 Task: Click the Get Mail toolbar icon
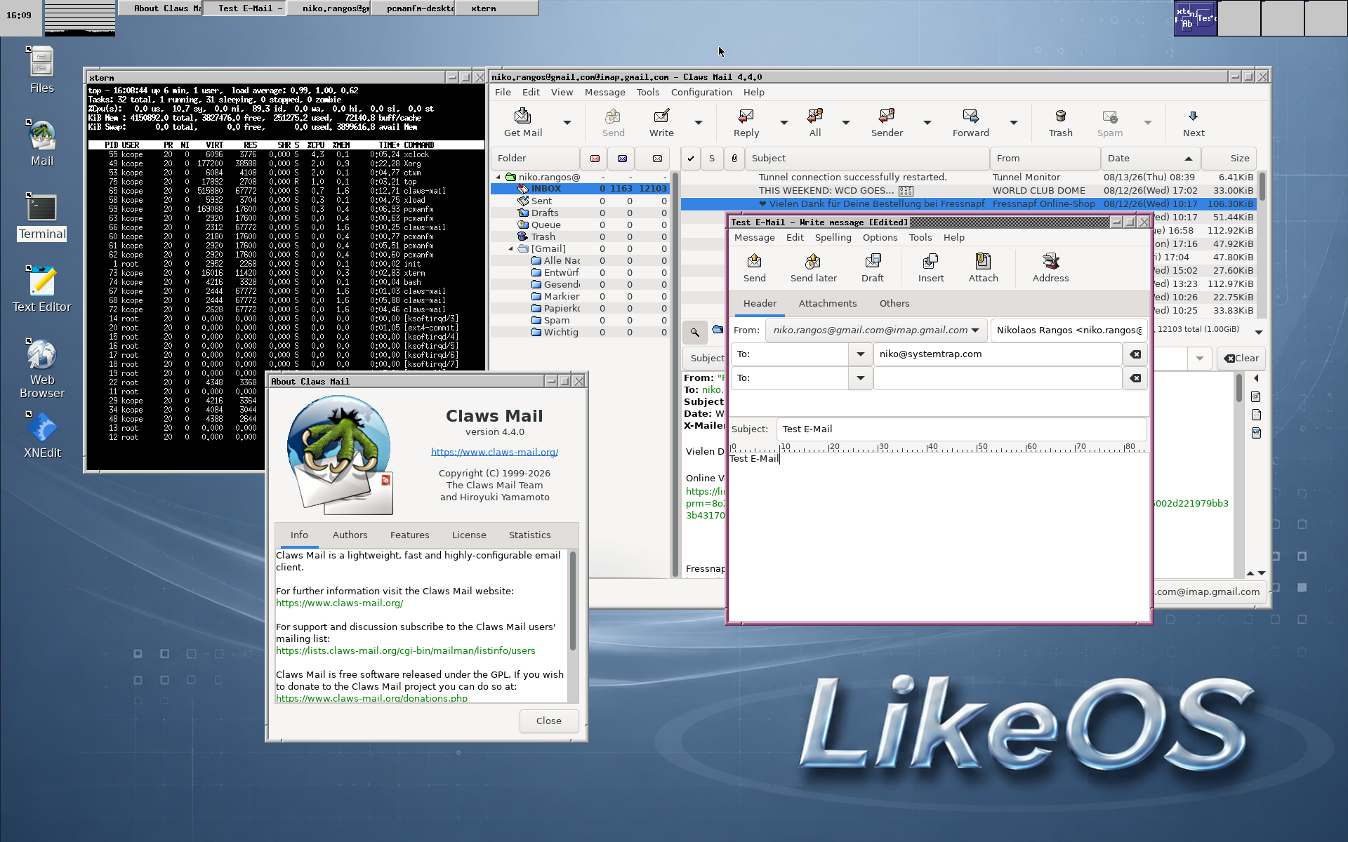pyautogui.click(x=523, y=116)
